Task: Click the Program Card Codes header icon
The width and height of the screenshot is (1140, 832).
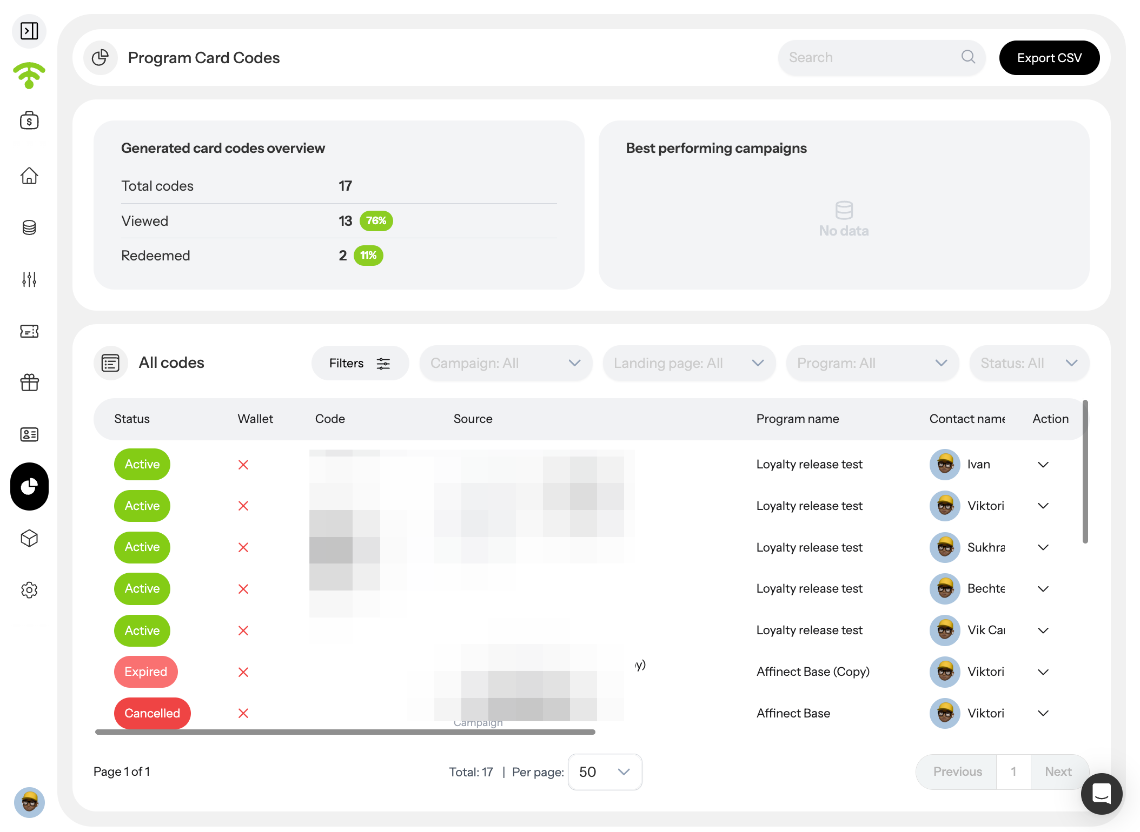Action: [x=100, y=58]
